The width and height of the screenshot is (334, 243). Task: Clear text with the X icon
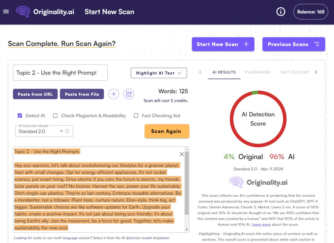182,154
